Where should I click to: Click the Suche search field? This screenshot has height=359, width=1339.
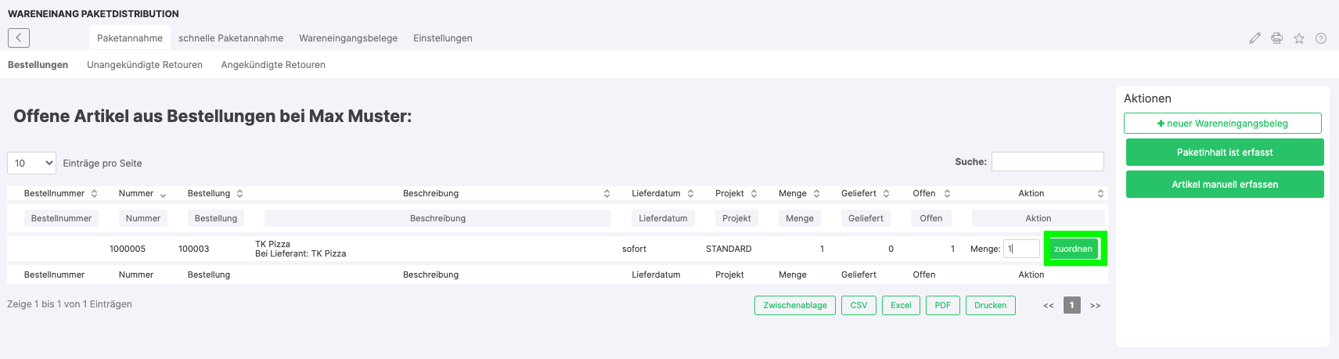[x=1047, y=162]
